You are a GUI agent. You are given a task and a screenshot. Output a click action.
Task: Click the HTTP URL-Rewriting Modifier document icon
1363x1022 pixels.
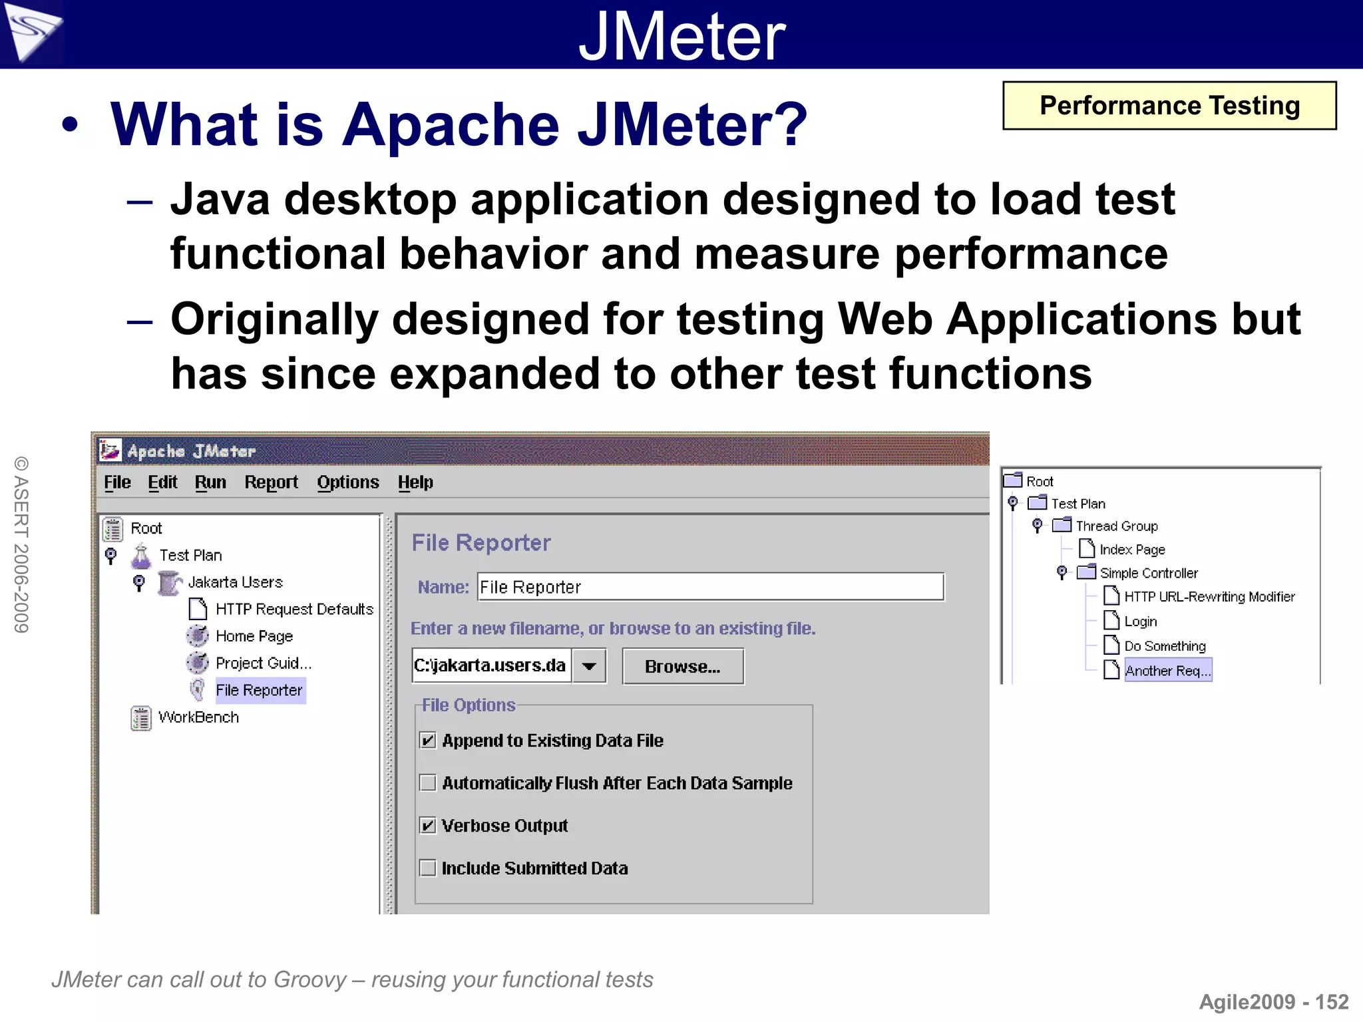pos(1111,595)
